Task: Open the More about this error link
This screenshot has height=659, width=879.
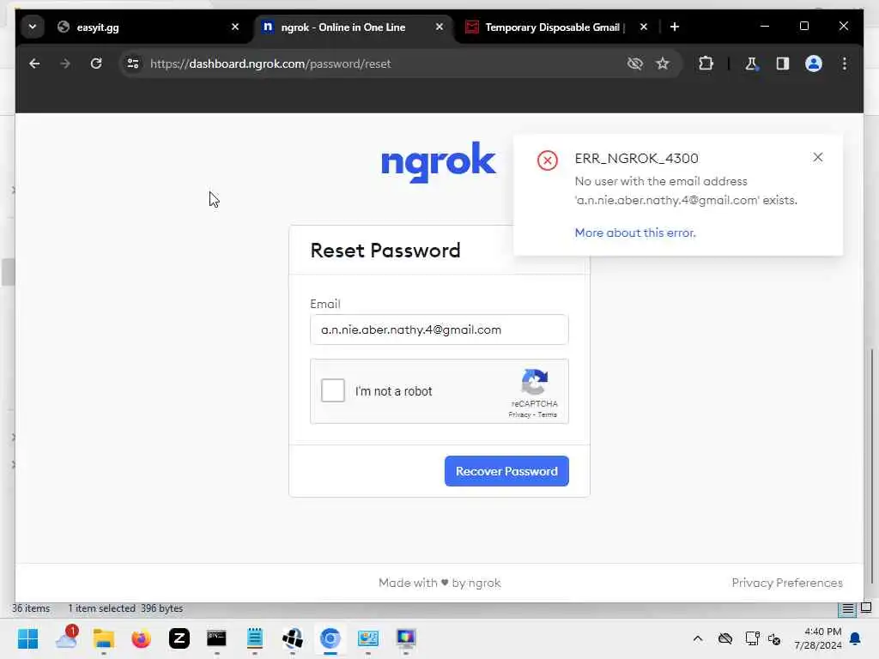Action: click(635, 233)
